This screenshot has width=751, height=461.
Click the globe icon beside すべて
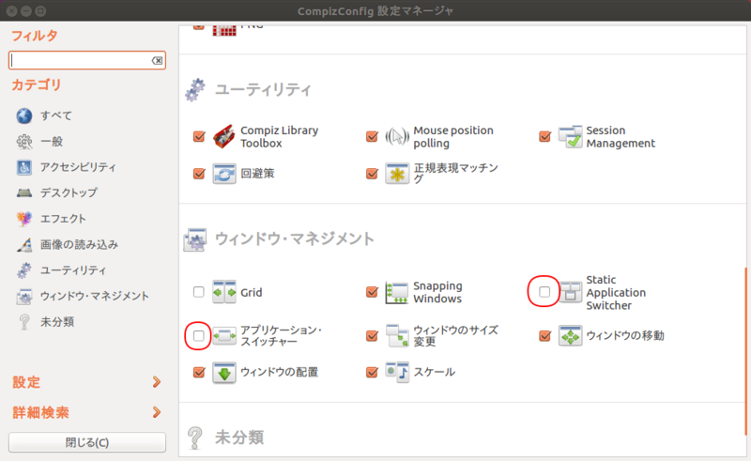[x=24, y=115]
